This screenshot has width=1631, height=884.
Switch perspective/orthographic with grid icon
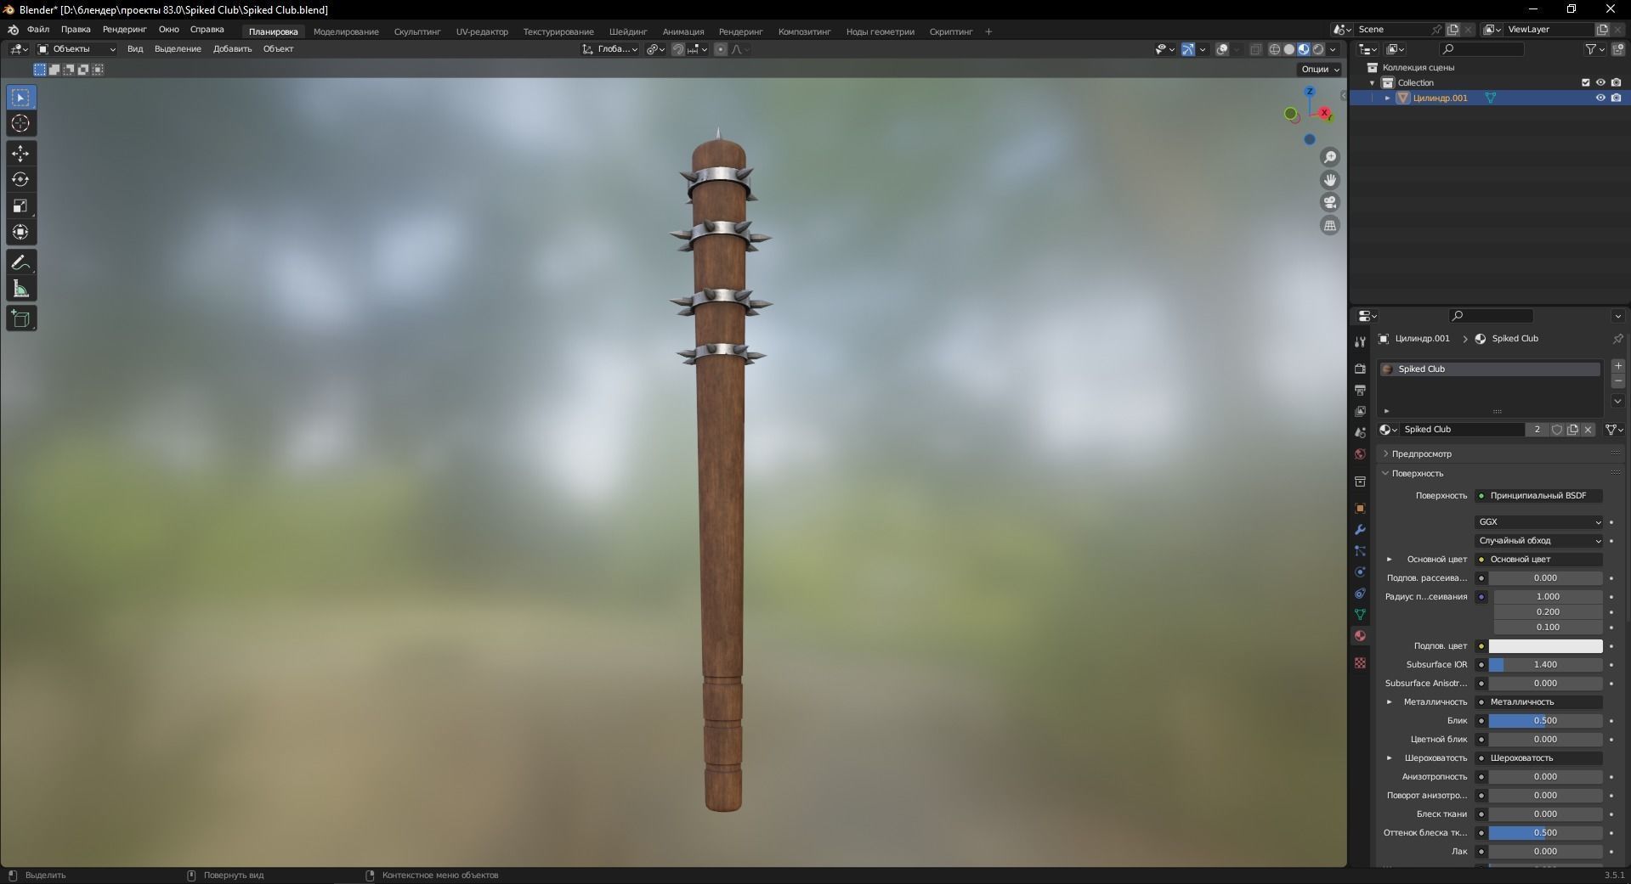point(1330,226)
